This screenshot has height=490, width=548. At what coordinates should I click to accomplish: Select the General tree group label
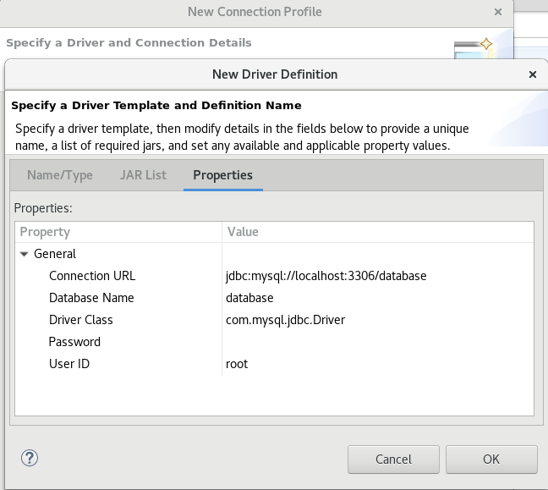click(55, 254)
